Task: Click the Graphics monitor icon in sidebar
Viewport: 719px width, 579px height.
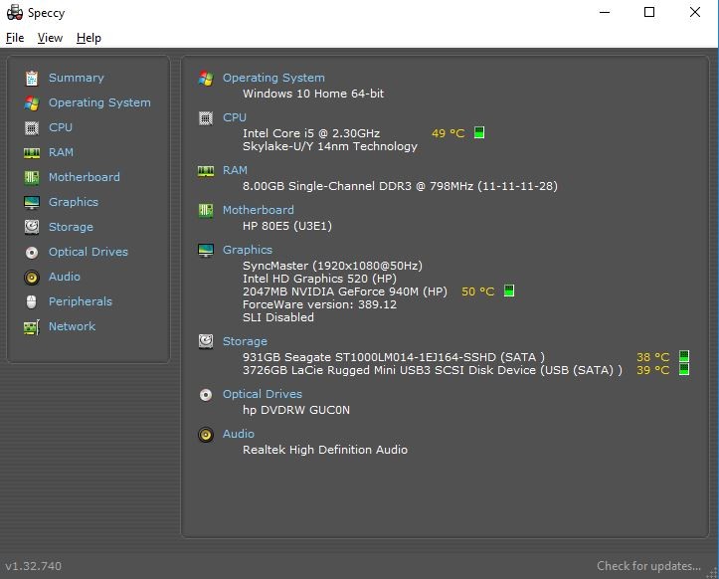Action: click(x=31, y=202)
